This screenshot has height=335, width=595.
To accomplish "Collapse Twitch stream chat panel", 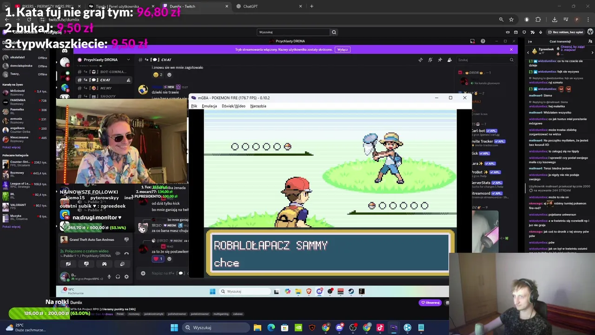I will coord(530,41).
